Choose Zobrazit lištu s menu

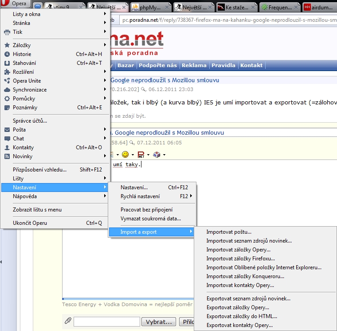click(x=55, y=210)
